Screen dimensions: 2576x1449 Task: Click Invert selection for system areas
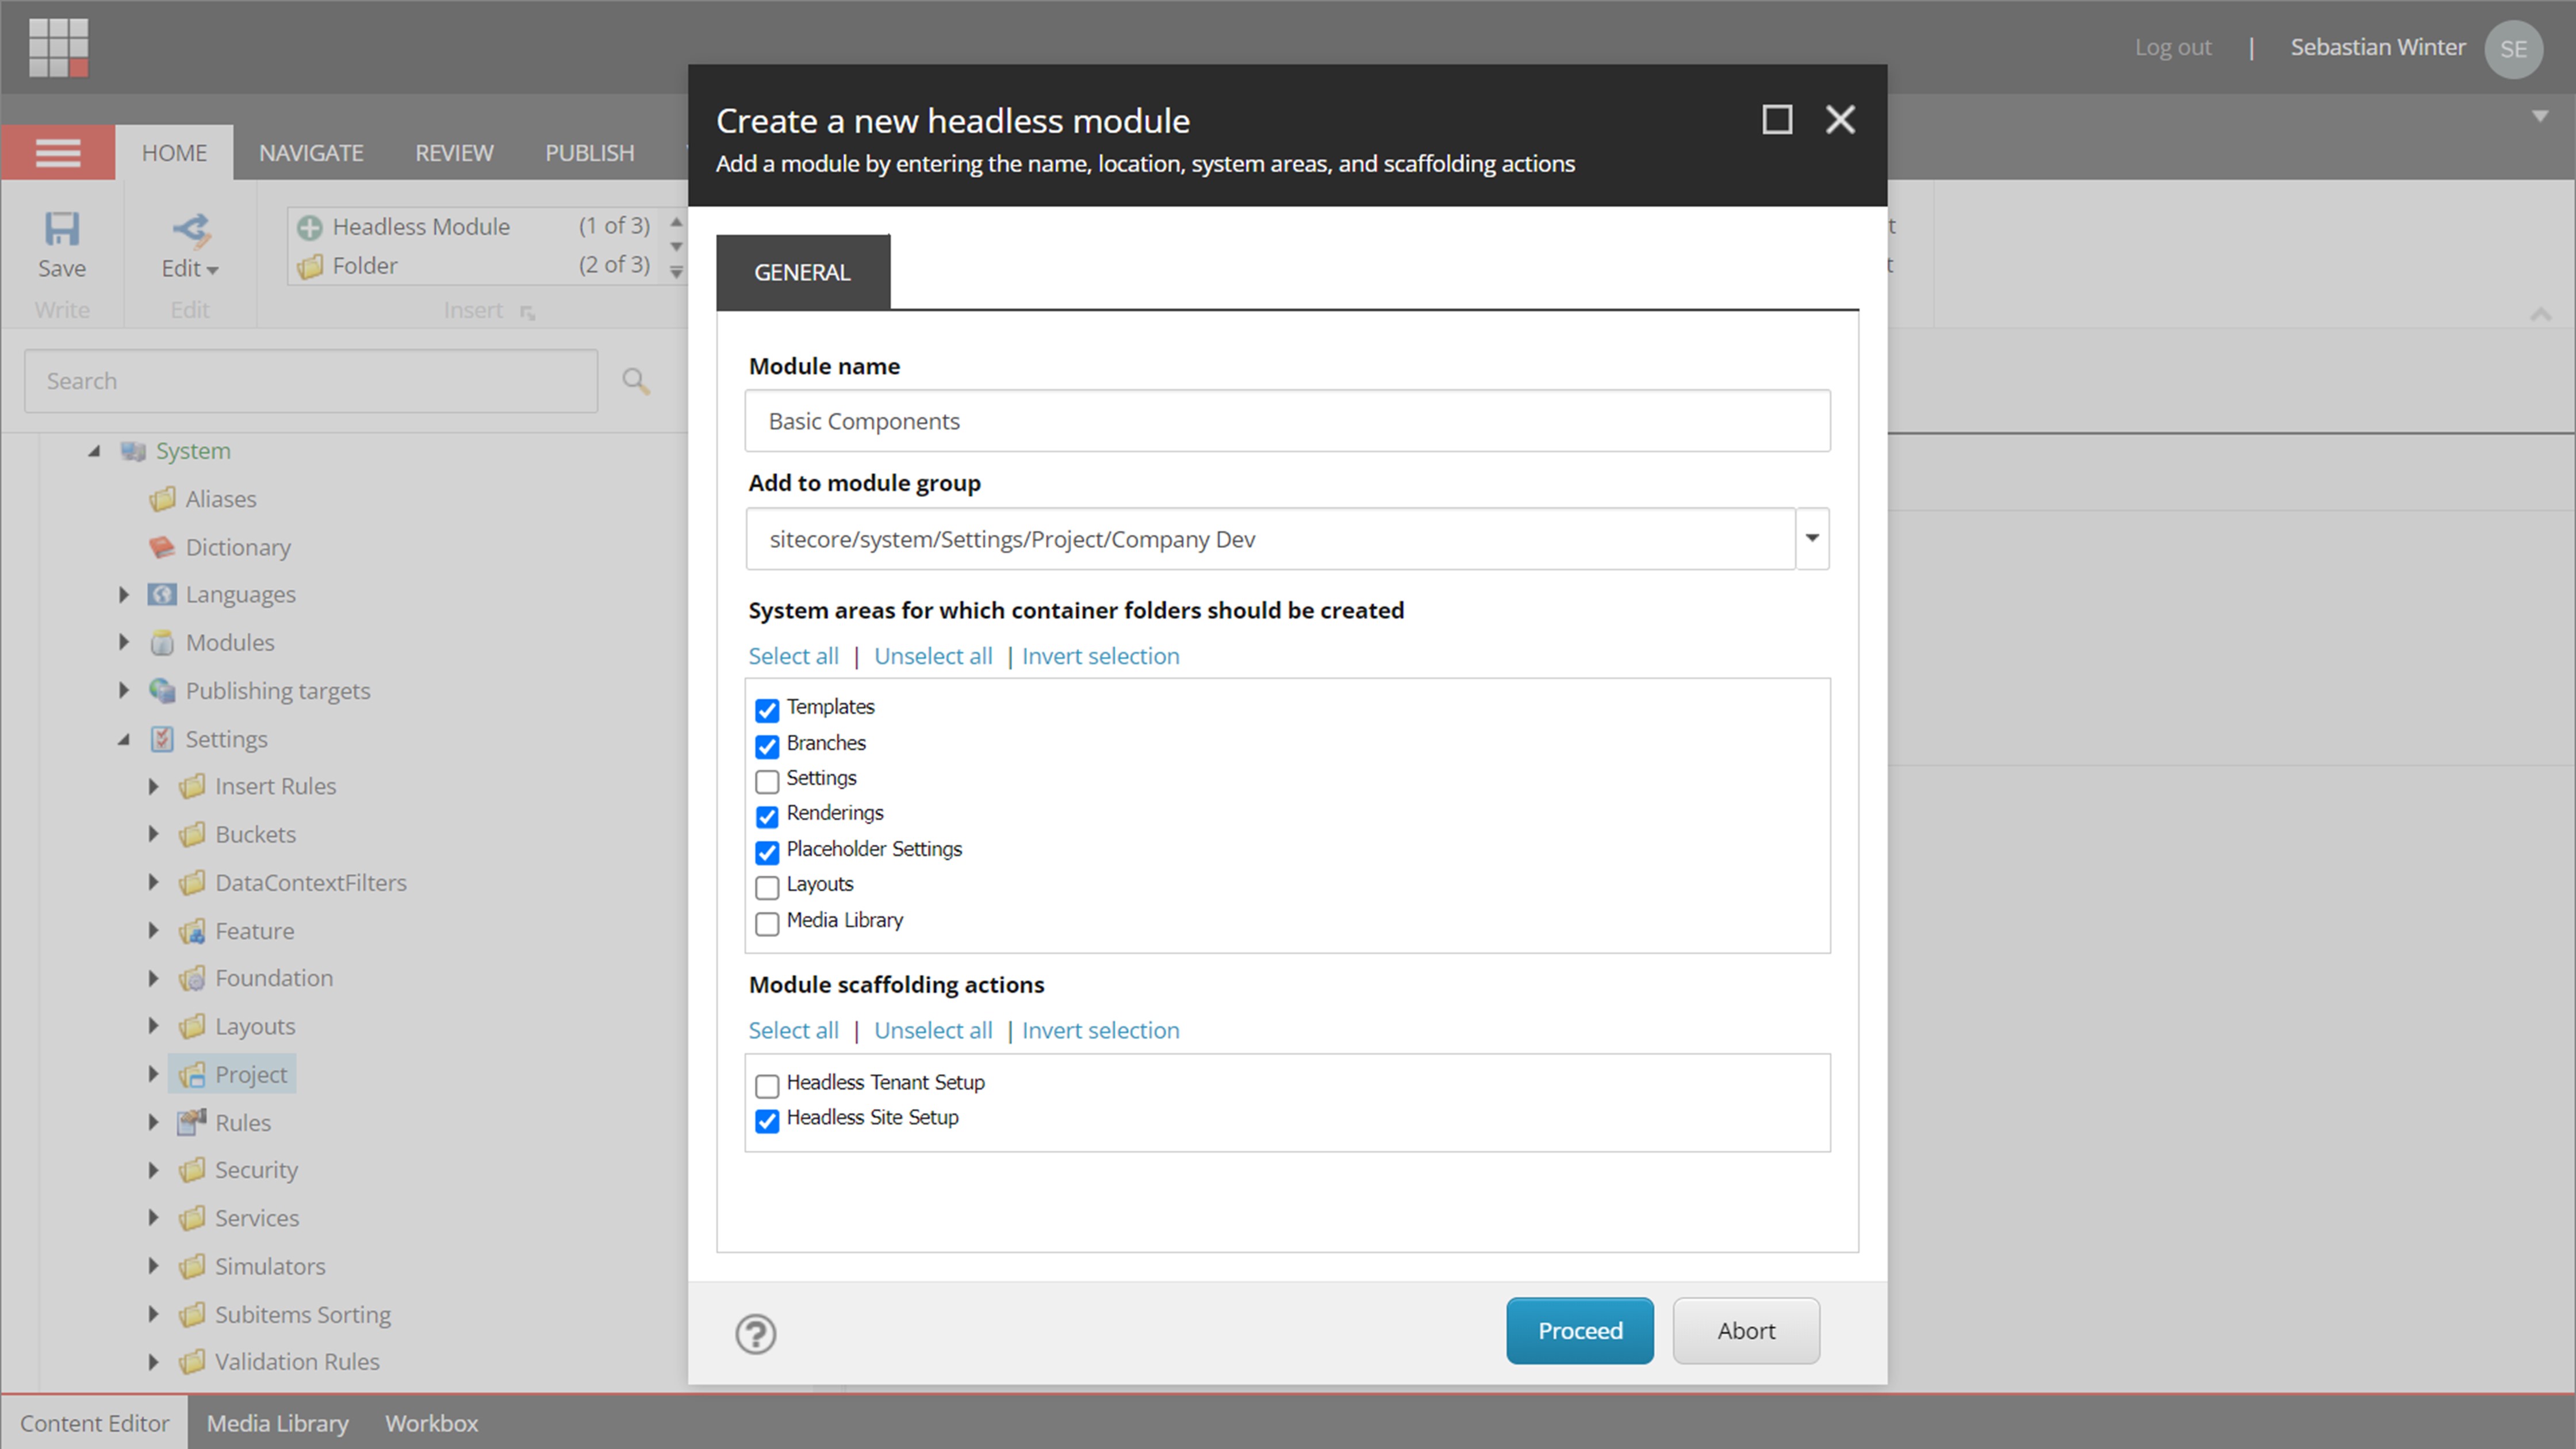[1100, 656]
